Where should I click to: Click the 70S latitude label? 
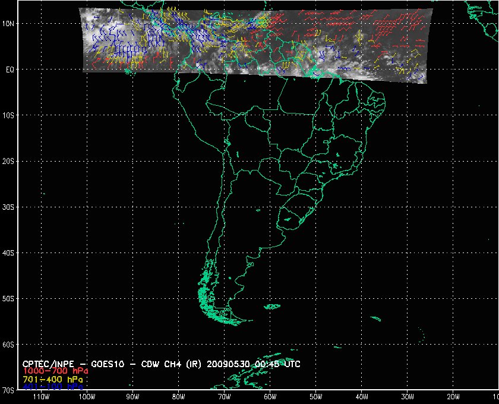coord(8,390)
